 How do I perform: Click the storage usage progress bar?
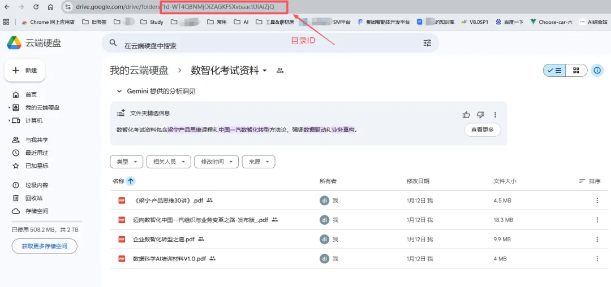[47, 221]
